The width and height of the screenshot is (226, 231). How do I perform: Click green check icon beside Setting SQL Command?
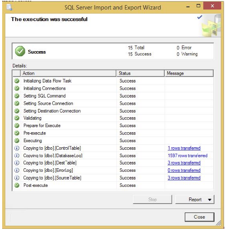[17, 96]
